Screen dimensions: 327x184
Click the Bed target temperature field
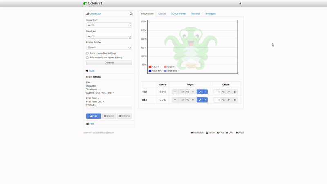click(x=182, y=100)
